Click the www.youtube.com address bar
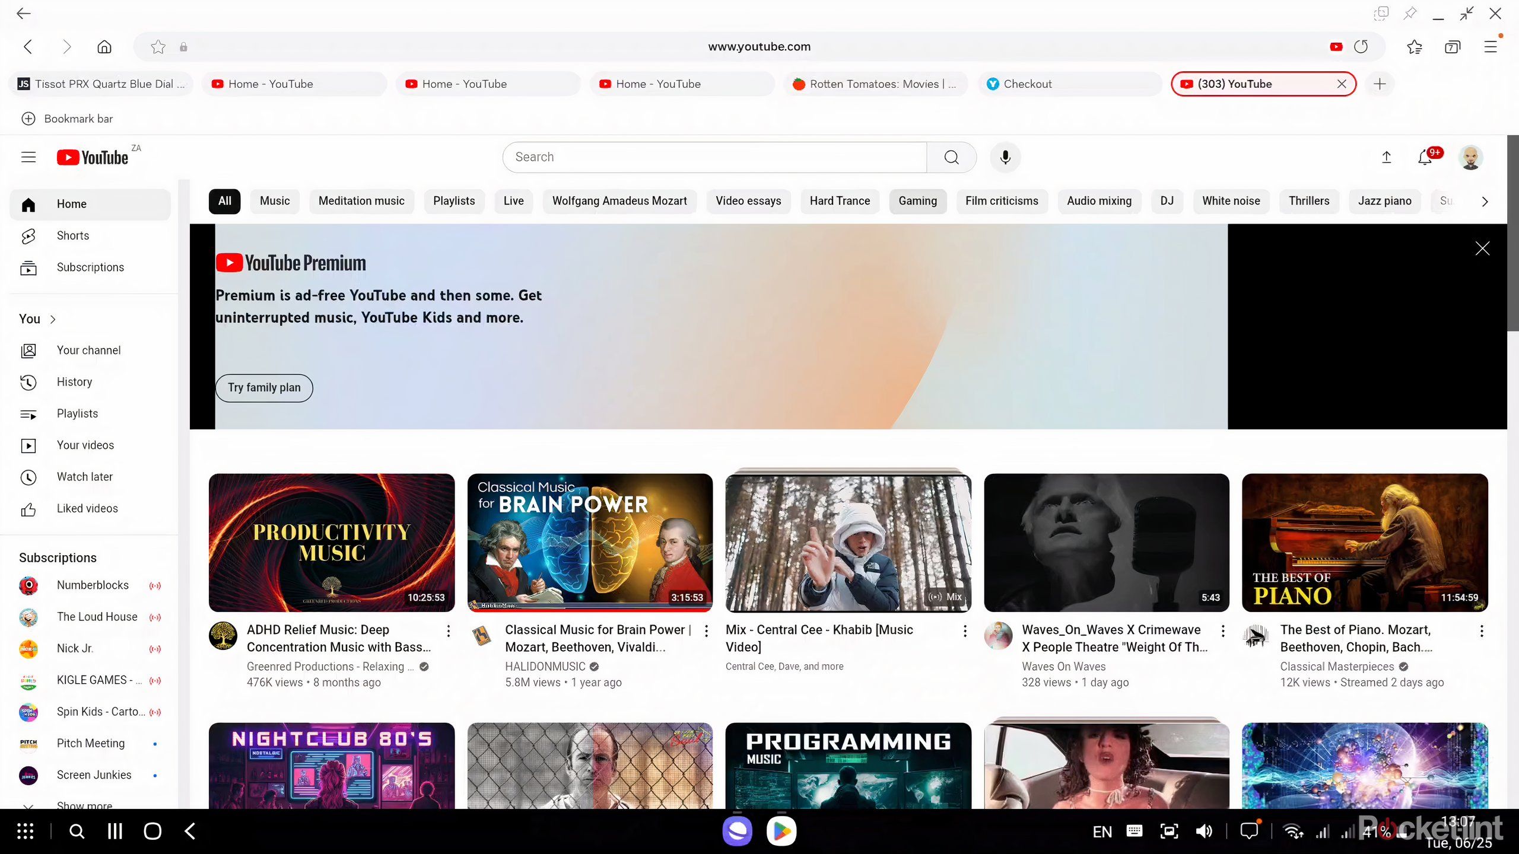 coord(759,47)
